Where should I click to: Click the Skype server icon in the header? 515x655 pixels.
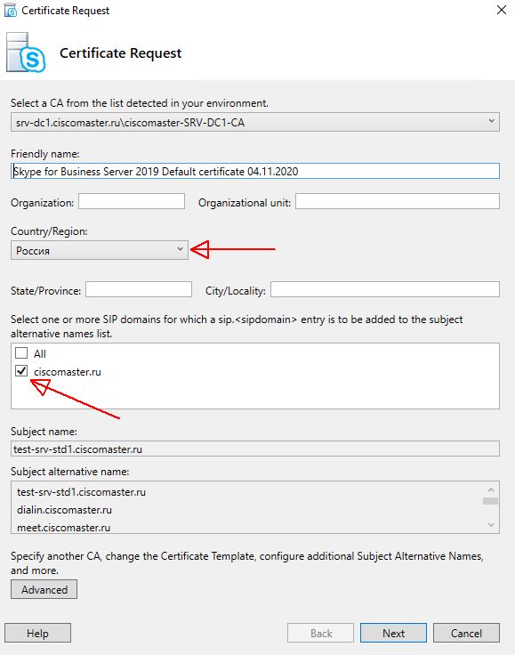point(26,53)
